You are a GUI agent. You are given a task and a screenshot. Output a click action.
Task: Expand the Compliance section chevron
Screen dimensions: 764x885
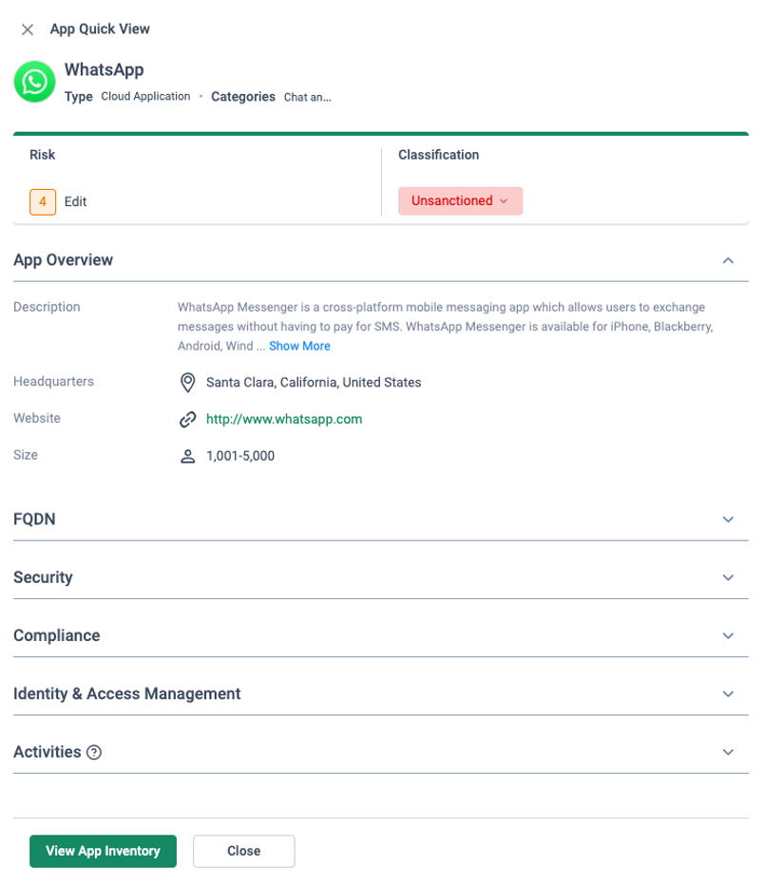tap(728, 635)
